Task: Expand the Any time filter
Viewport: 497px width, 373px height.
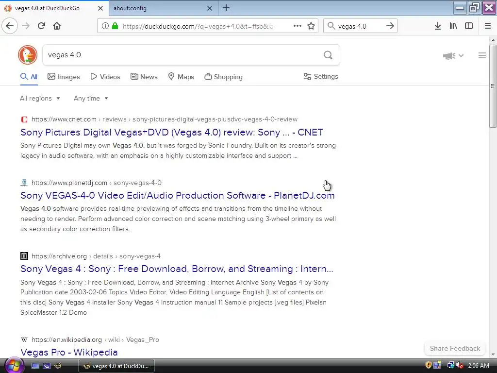Action: coord(91,98)
